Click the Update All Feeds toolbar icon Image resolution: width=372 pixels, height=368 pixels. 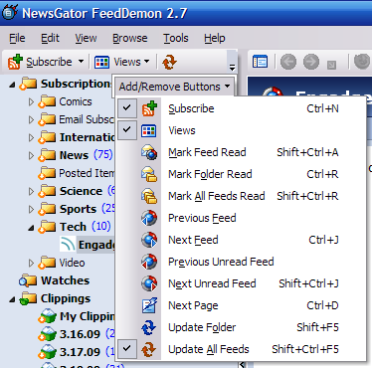click(169, 62)
